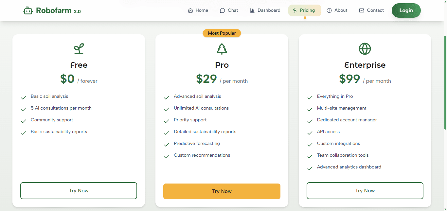The height and width of the screenshot is (211, 447).
Task: Click checkmark next to Basic soil analysis
Action: 24,97
